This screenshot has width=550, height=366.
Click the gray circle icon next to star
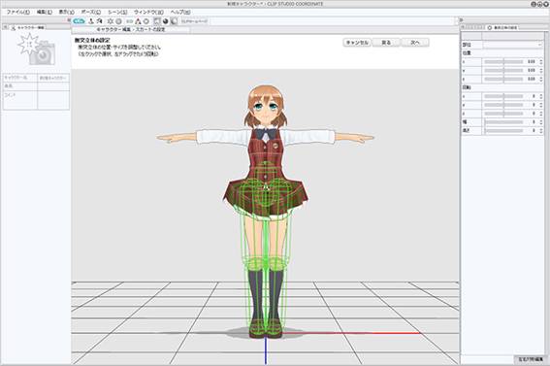pos(118,21)
